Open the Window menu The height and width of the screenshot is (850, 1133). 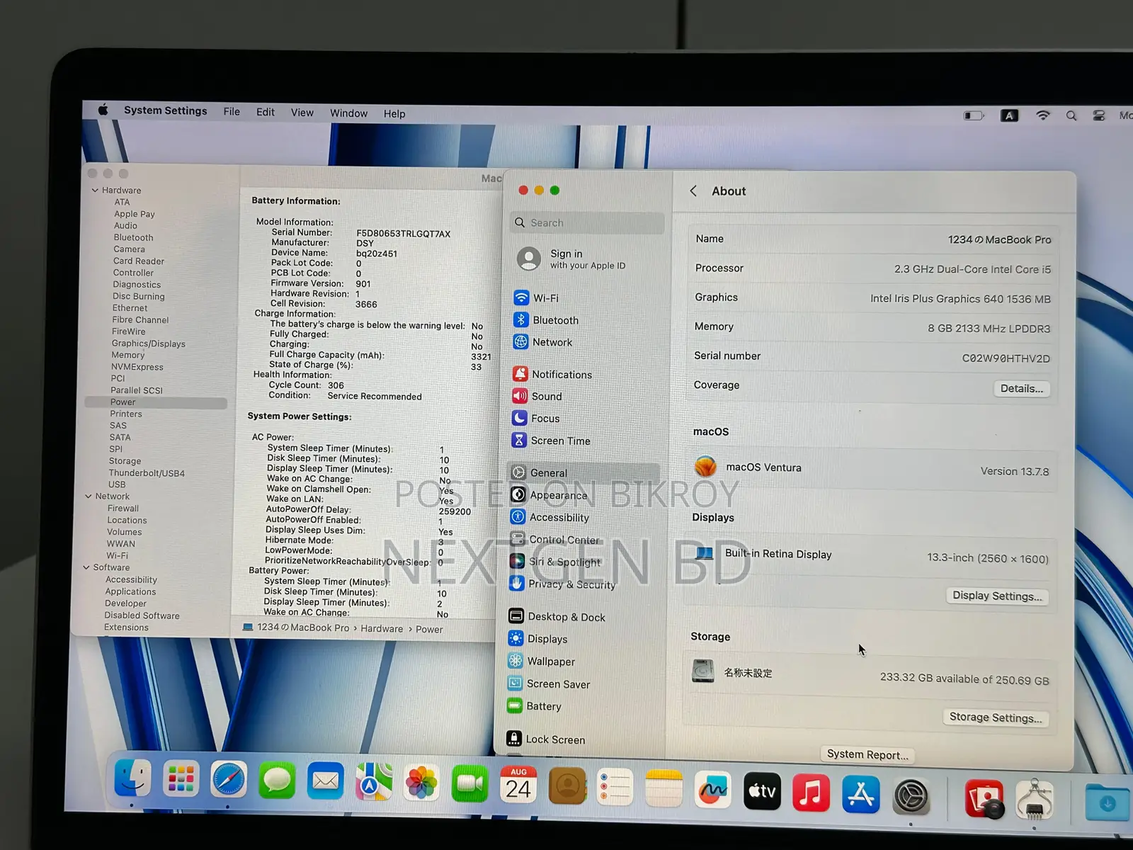pos(348,113)
